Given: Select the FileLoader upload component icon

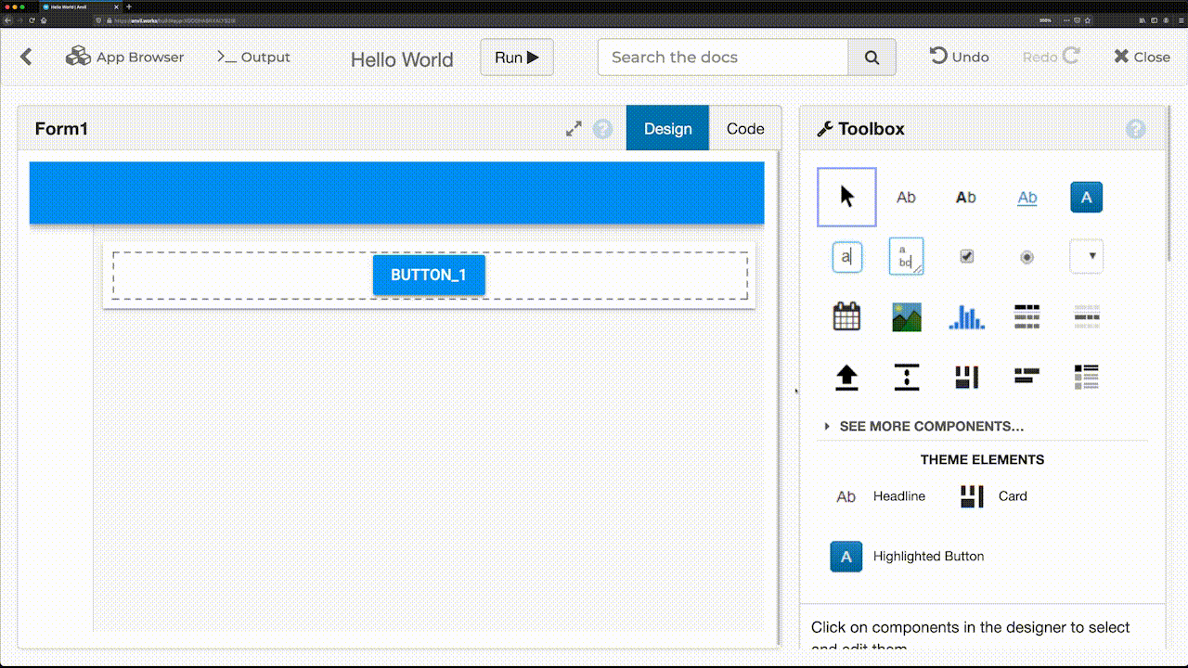Looking at the screenshot, I should click(x=846, y=376).
